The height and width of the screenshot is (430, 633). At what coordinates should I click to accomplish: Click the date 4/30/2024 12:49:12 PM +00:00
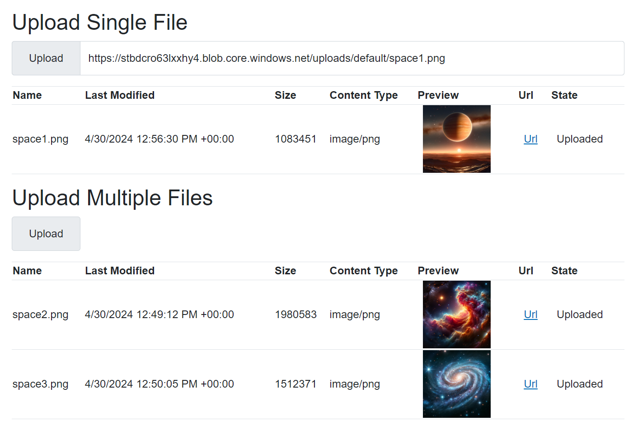pos(159,314)
